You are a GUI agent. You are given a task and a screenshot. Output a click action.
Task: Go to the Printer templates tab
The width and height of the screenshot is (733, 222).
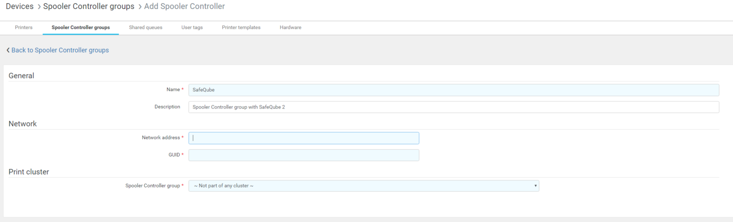[241, 27]
